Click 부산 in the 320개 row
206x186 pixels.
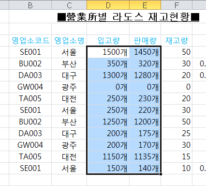(69, 63)
